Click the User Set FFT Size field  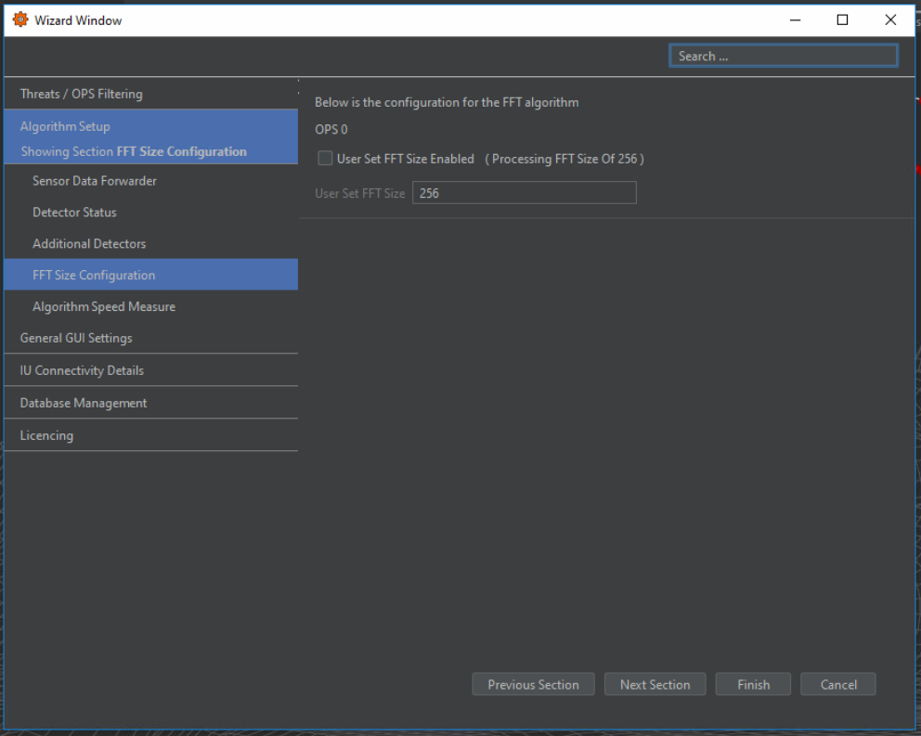pos(524,193)
